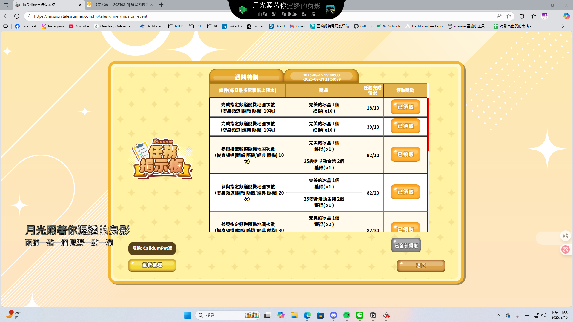Click the red scrollbar thumb in mission table
Screen dimensions: 573x322
428,124
